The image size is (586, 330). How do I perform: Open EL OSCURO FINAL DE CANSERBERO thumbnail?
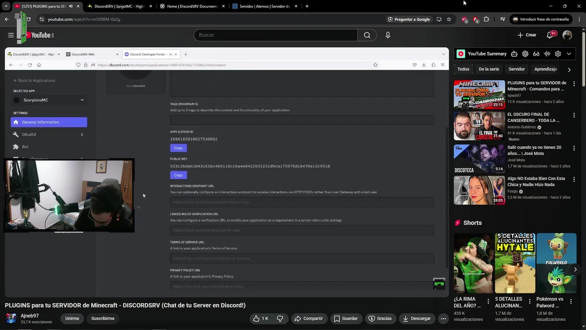coord(479,126)
